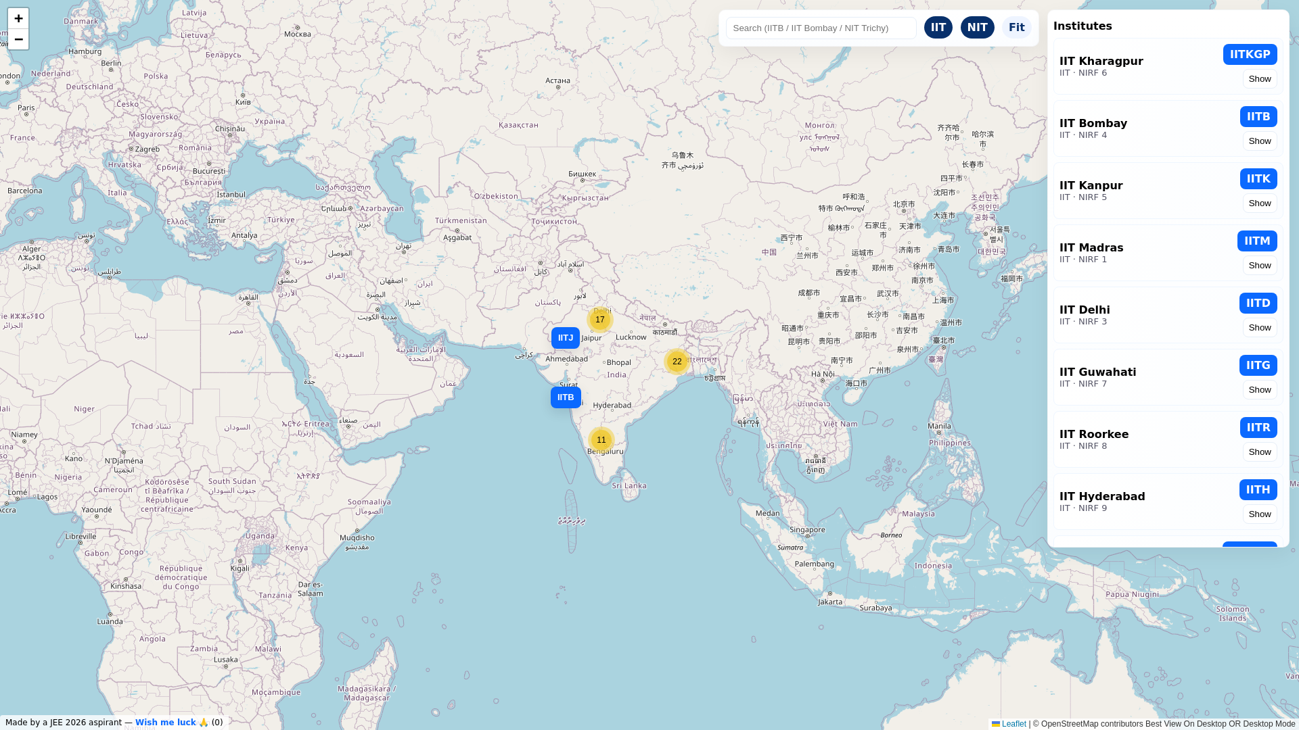
Task: Select the IIT Delhi list entry title
Action: (1085, 310)
